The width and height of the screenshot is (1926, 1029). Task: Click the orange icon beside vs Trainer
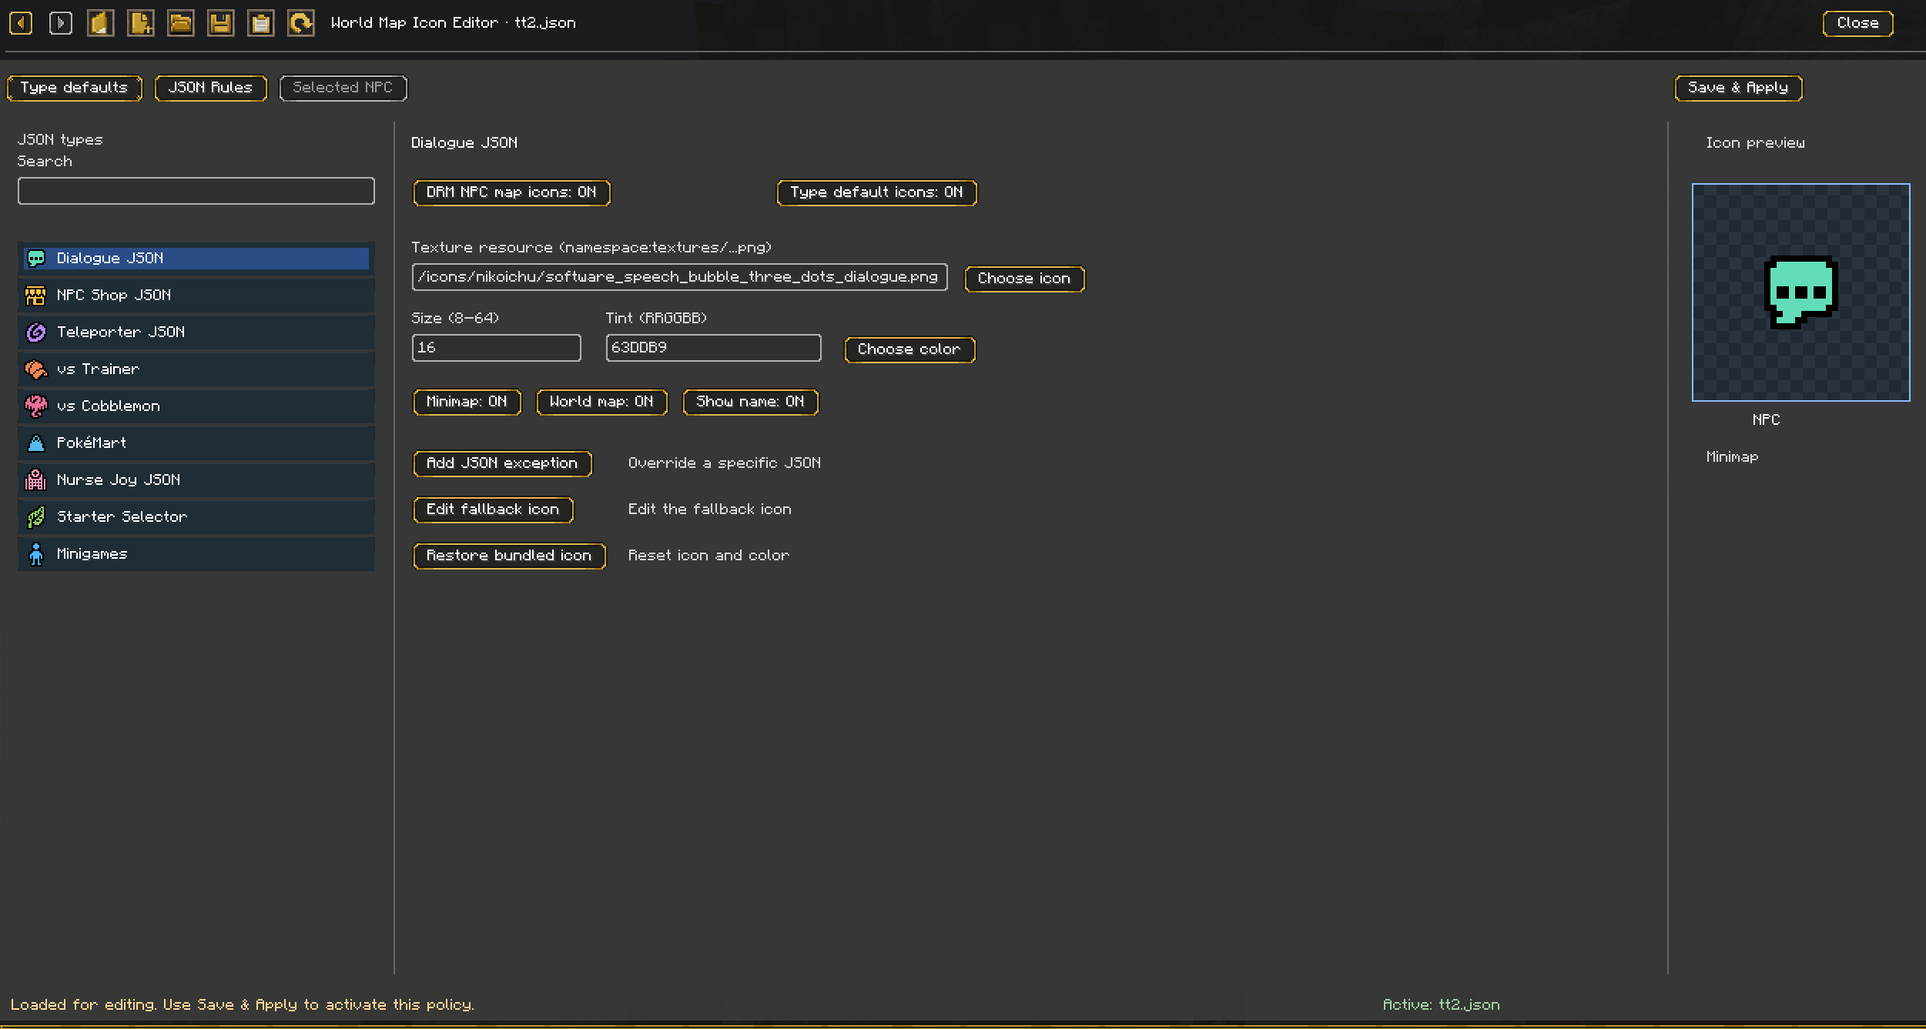pos(36,369)
